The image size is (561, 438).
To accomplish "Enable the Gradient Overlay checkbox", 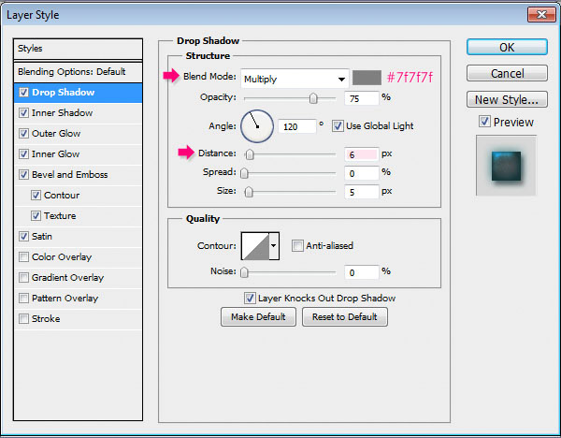I will click(23, 278).
